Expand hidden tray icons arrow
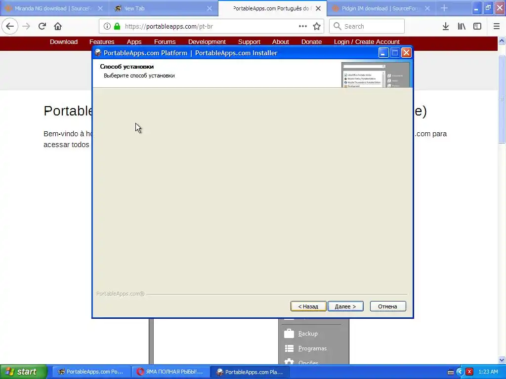The width and height of the screenshot is (506, 379). point(460,372)
